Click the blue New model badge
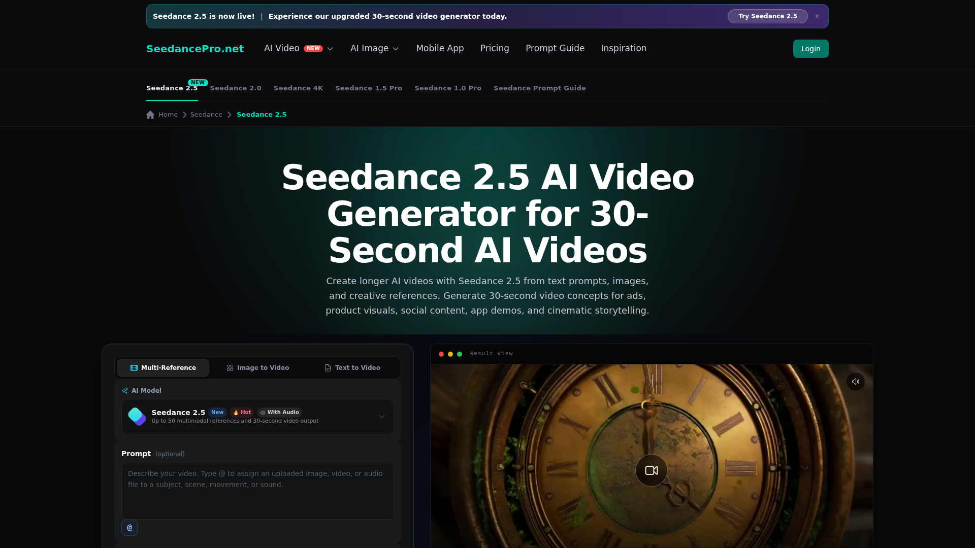The image size is (975, 548). pyautogui.click(x=217, y=413)
